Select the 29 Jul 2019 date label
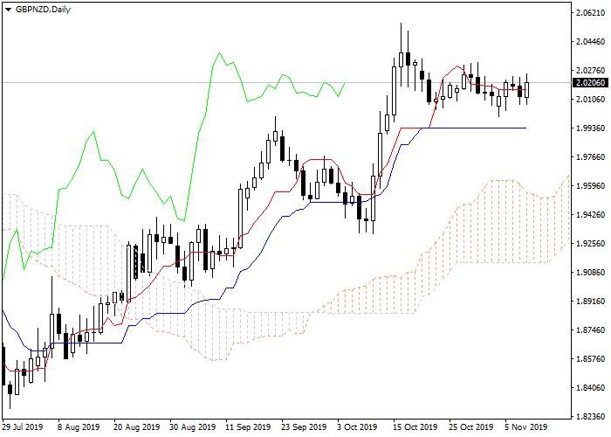The width and height of the screenshot is (611, 437). pyautogui.click(x=23, y=427)
